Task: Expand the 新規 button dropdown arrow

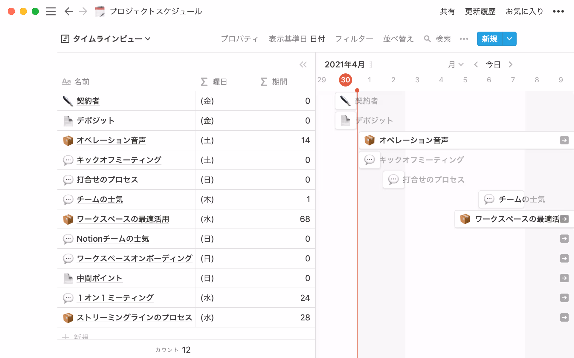Action: [x=509, y=39]
